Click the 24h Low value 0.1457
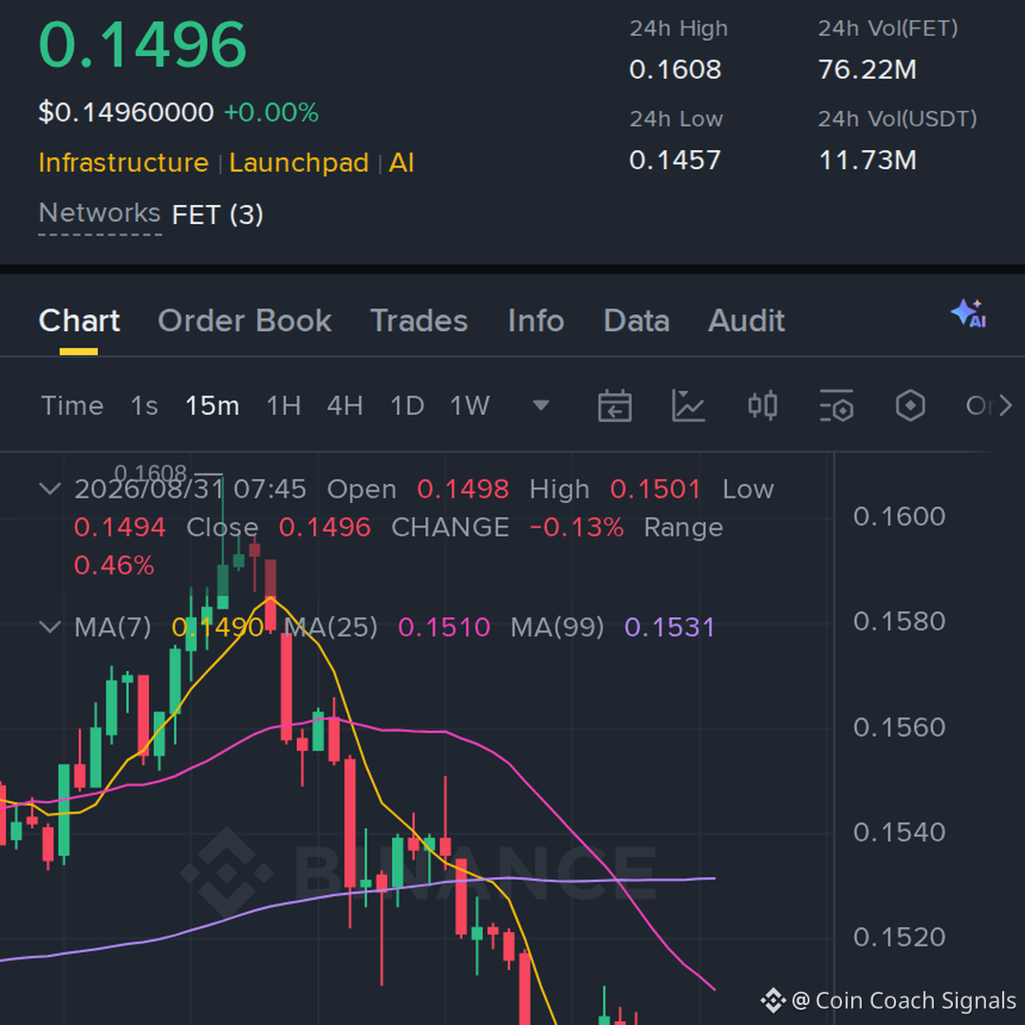The height and width of the screenshot is (1025, 1025). pos(676,160)
